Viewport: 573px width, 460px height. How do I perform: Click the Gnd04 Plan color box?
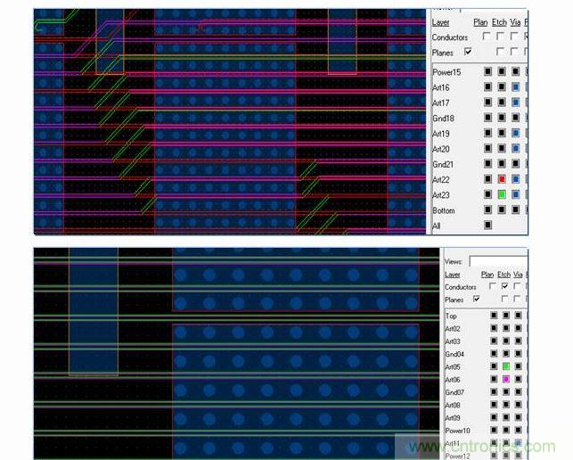click(493, 354)
